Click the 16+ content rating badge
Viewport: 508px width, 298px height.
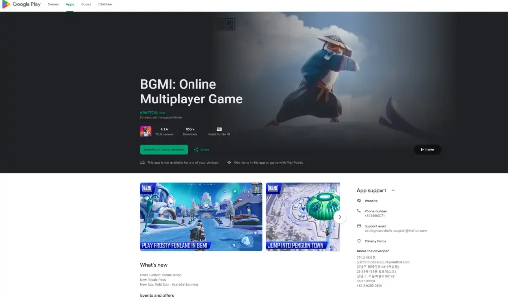coord(219,129)
